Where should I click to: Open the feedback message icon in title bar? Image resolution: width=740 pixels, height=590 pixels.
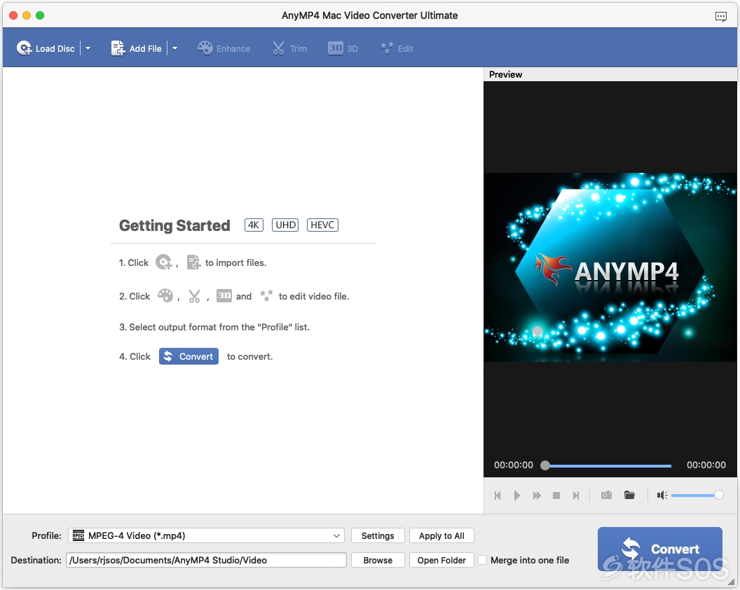pyautogui.click(x=720, y=17)
